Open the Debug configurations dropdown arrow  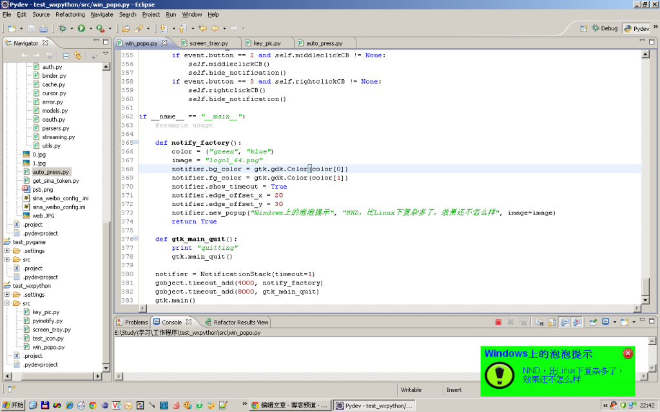pos(72,28)
